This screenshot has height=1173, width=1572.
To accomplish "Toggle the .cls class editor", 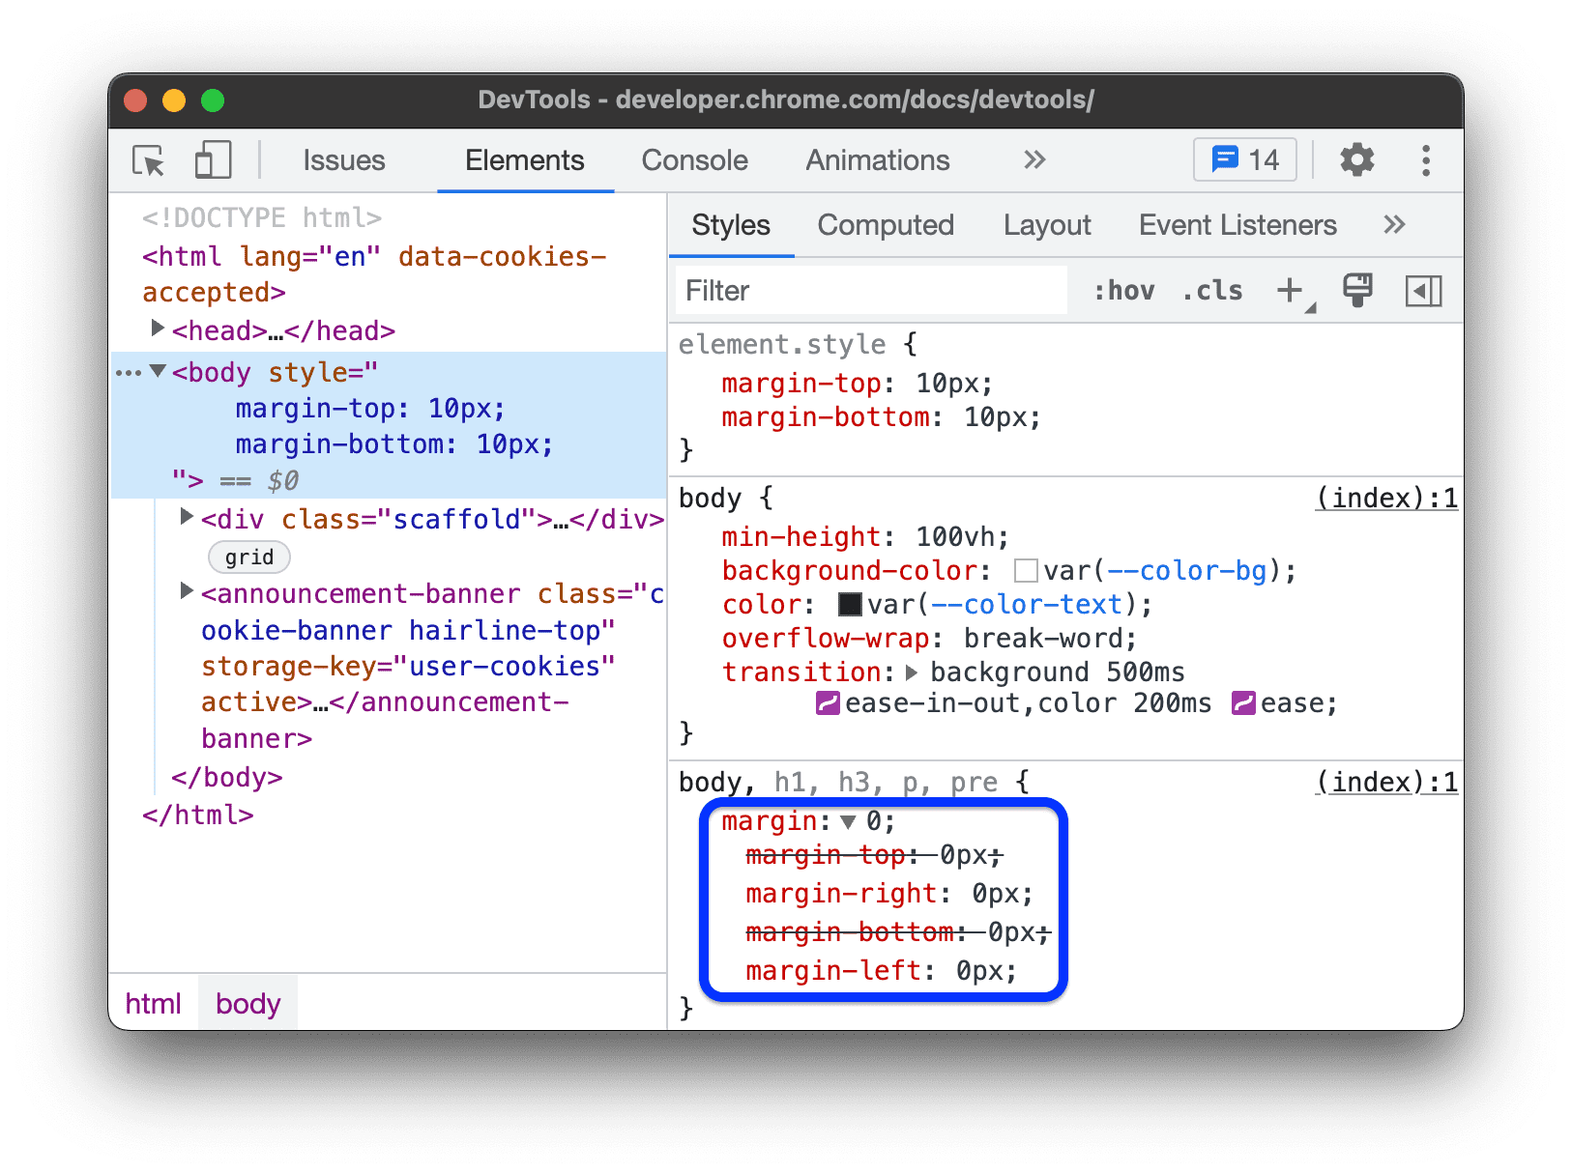I will [x=1211, y=290].
